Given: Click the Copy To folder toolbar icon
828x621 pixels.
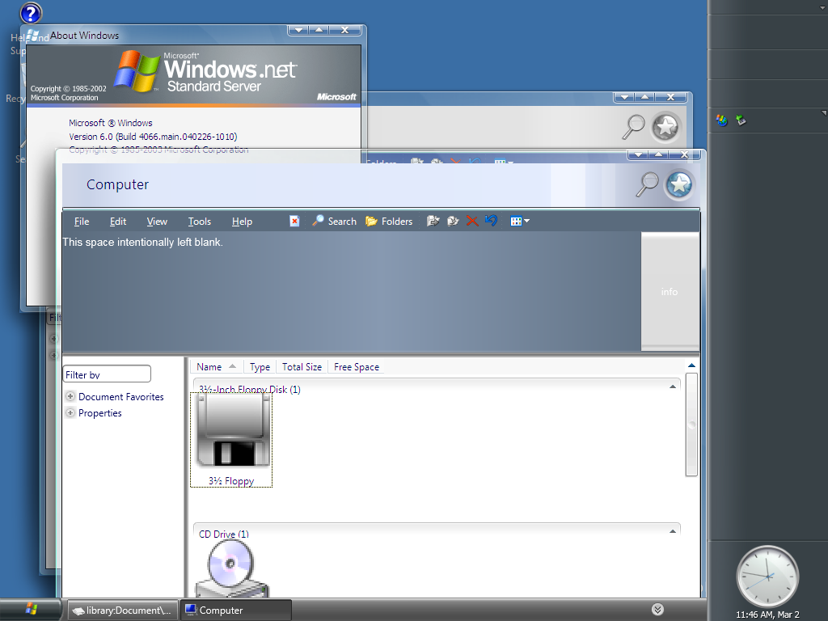Looking at the screenshot, I should pyautogui.click(x=453, y=221).
